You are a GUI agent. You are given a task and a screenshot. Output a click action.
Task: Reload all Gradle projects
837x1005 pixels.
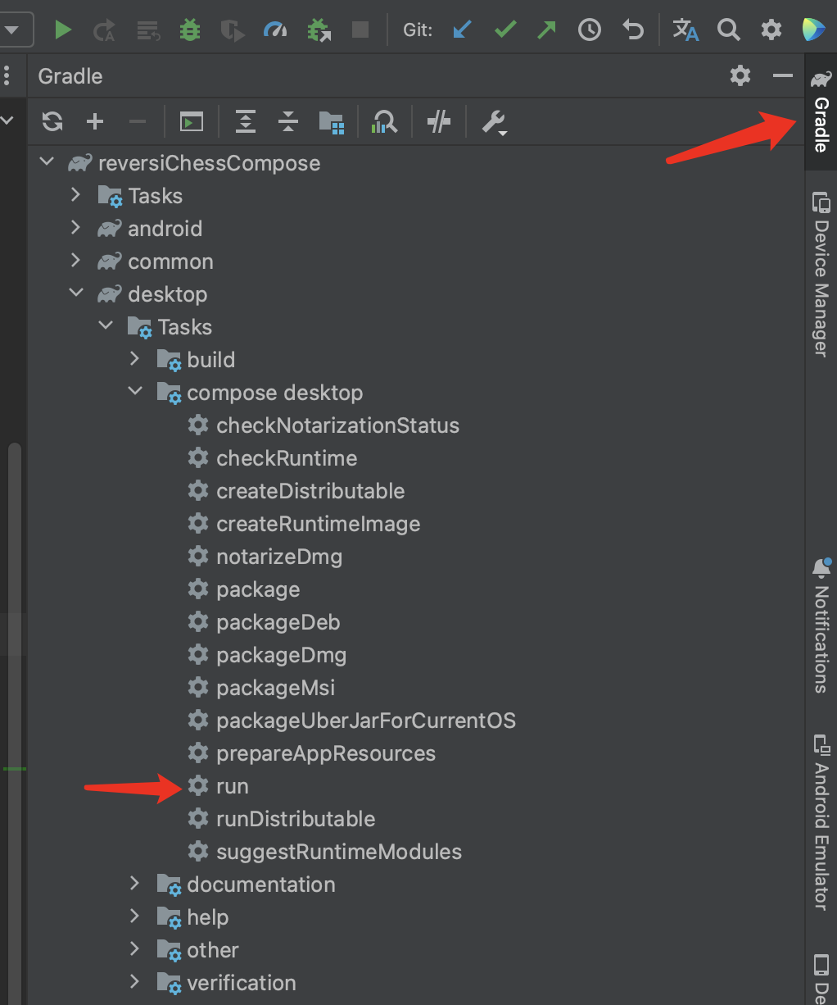click(52, 122)
